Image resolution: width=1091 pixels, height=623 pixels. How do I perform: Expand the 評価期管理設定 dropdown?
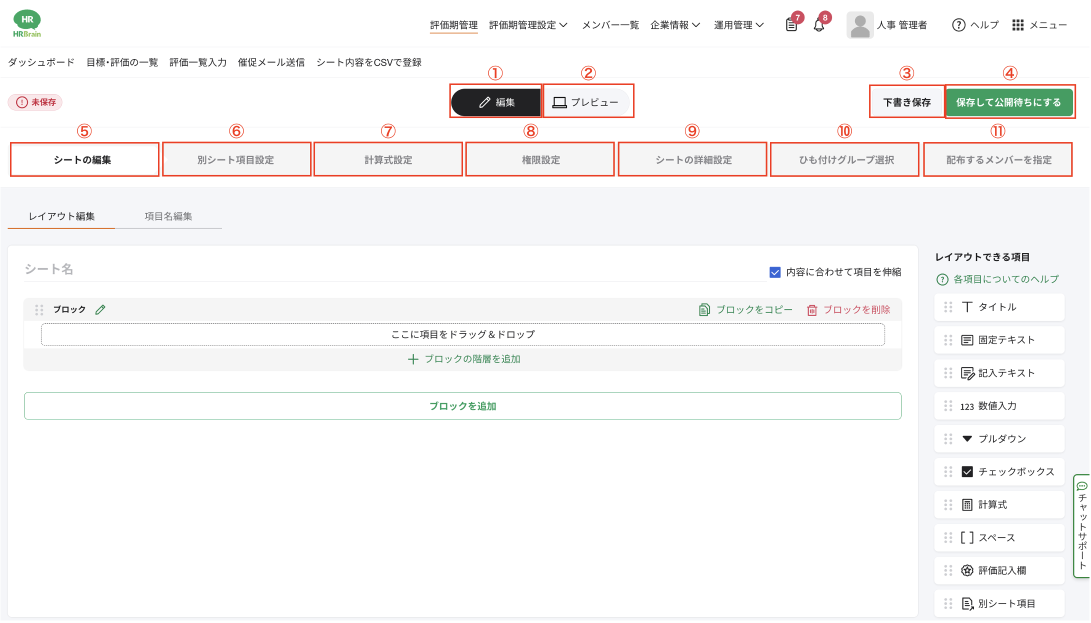(x=528, y=25)
